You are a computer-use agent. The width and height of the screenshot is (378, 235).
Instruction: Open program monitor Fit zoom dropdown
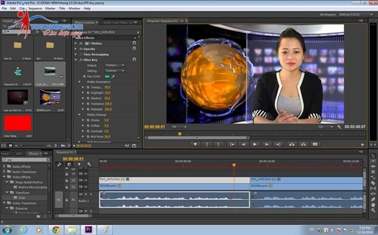pyautogui.click(x=179, y=127)
